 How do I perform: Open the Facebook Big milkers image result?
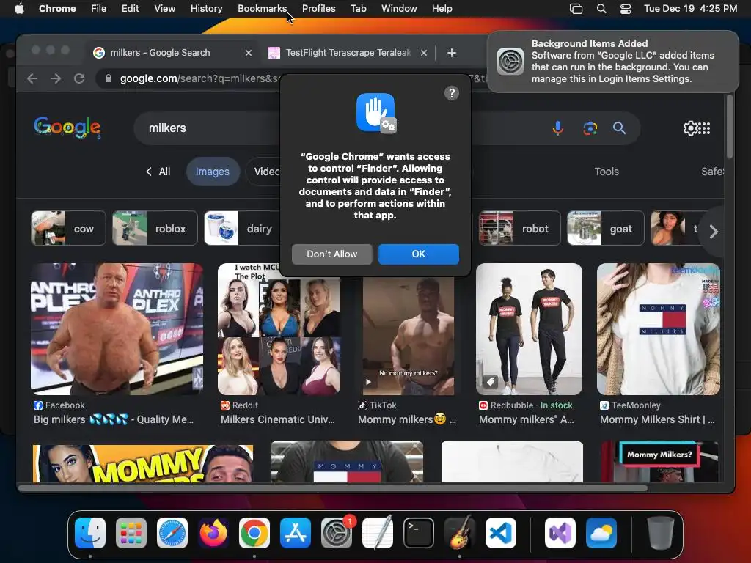117,328
